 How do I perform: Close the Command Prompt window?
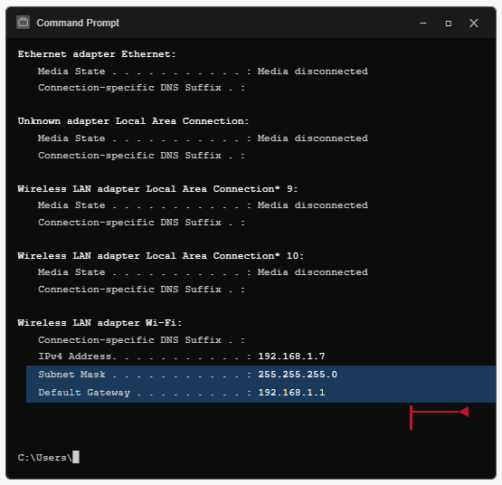pyautogui.click(x=474, y=23)
